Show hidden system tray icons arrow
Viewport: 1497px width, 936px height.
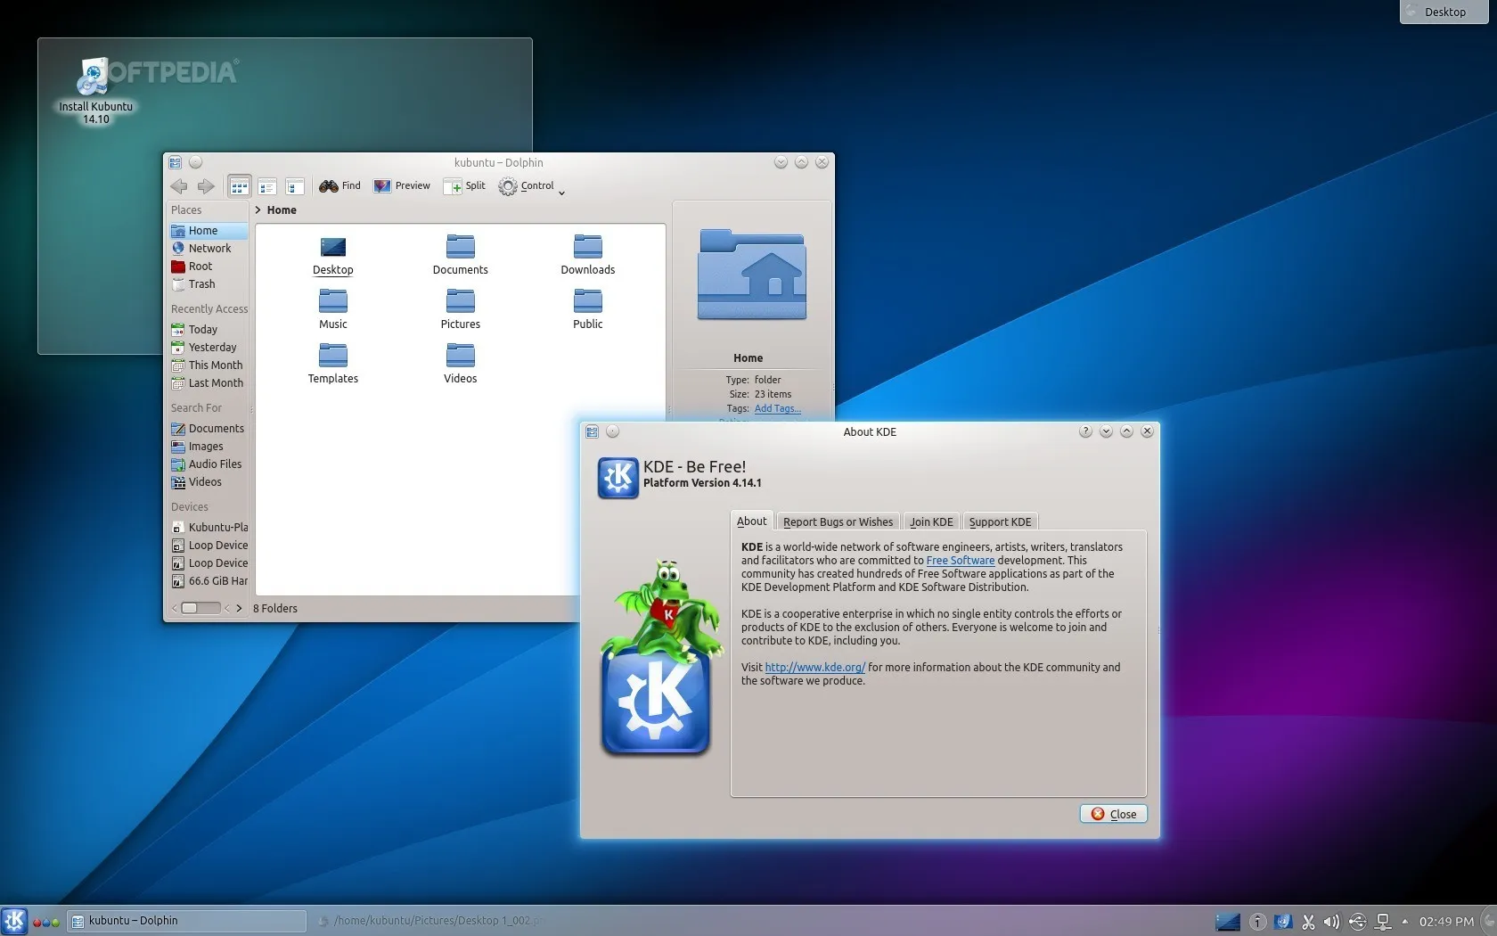(x=1405, y=922)
